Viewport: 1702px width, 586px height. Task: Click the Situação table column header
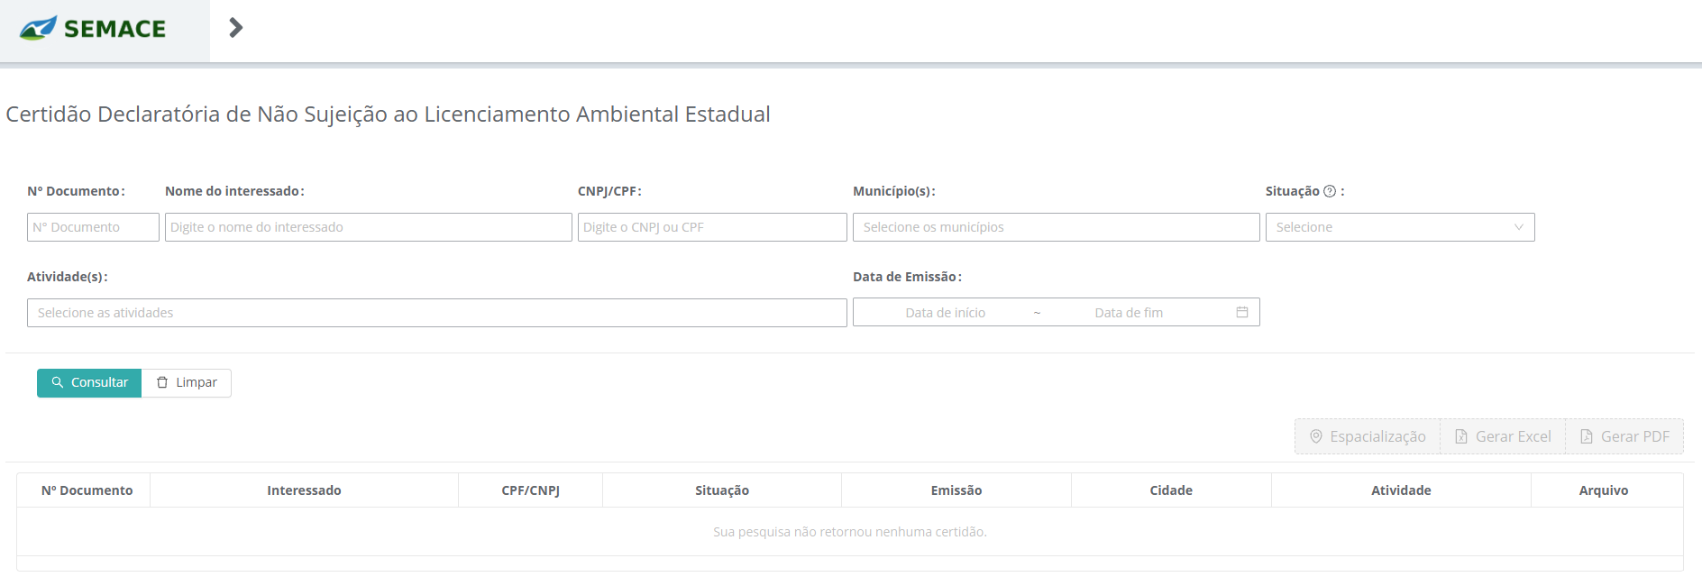click(x=722, y=490)
